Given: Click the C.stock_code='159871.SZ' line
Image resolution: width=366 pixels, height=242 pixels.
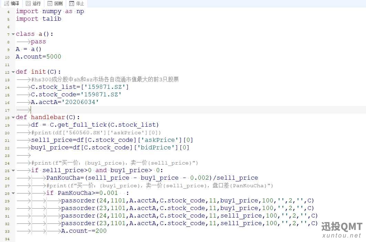Looking at the screenshot, I should [76, 95].
